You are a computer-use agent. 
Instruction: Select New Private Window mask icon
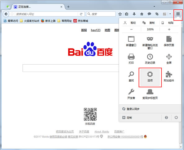click(150, 39)
